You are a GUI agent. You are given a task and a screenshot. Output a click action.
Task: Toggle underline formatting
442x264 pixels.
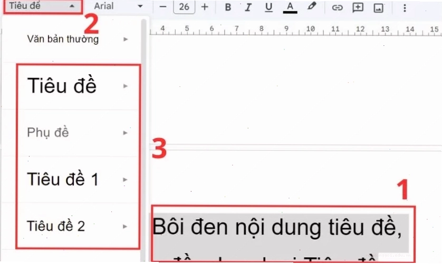(x=268, y=7)
